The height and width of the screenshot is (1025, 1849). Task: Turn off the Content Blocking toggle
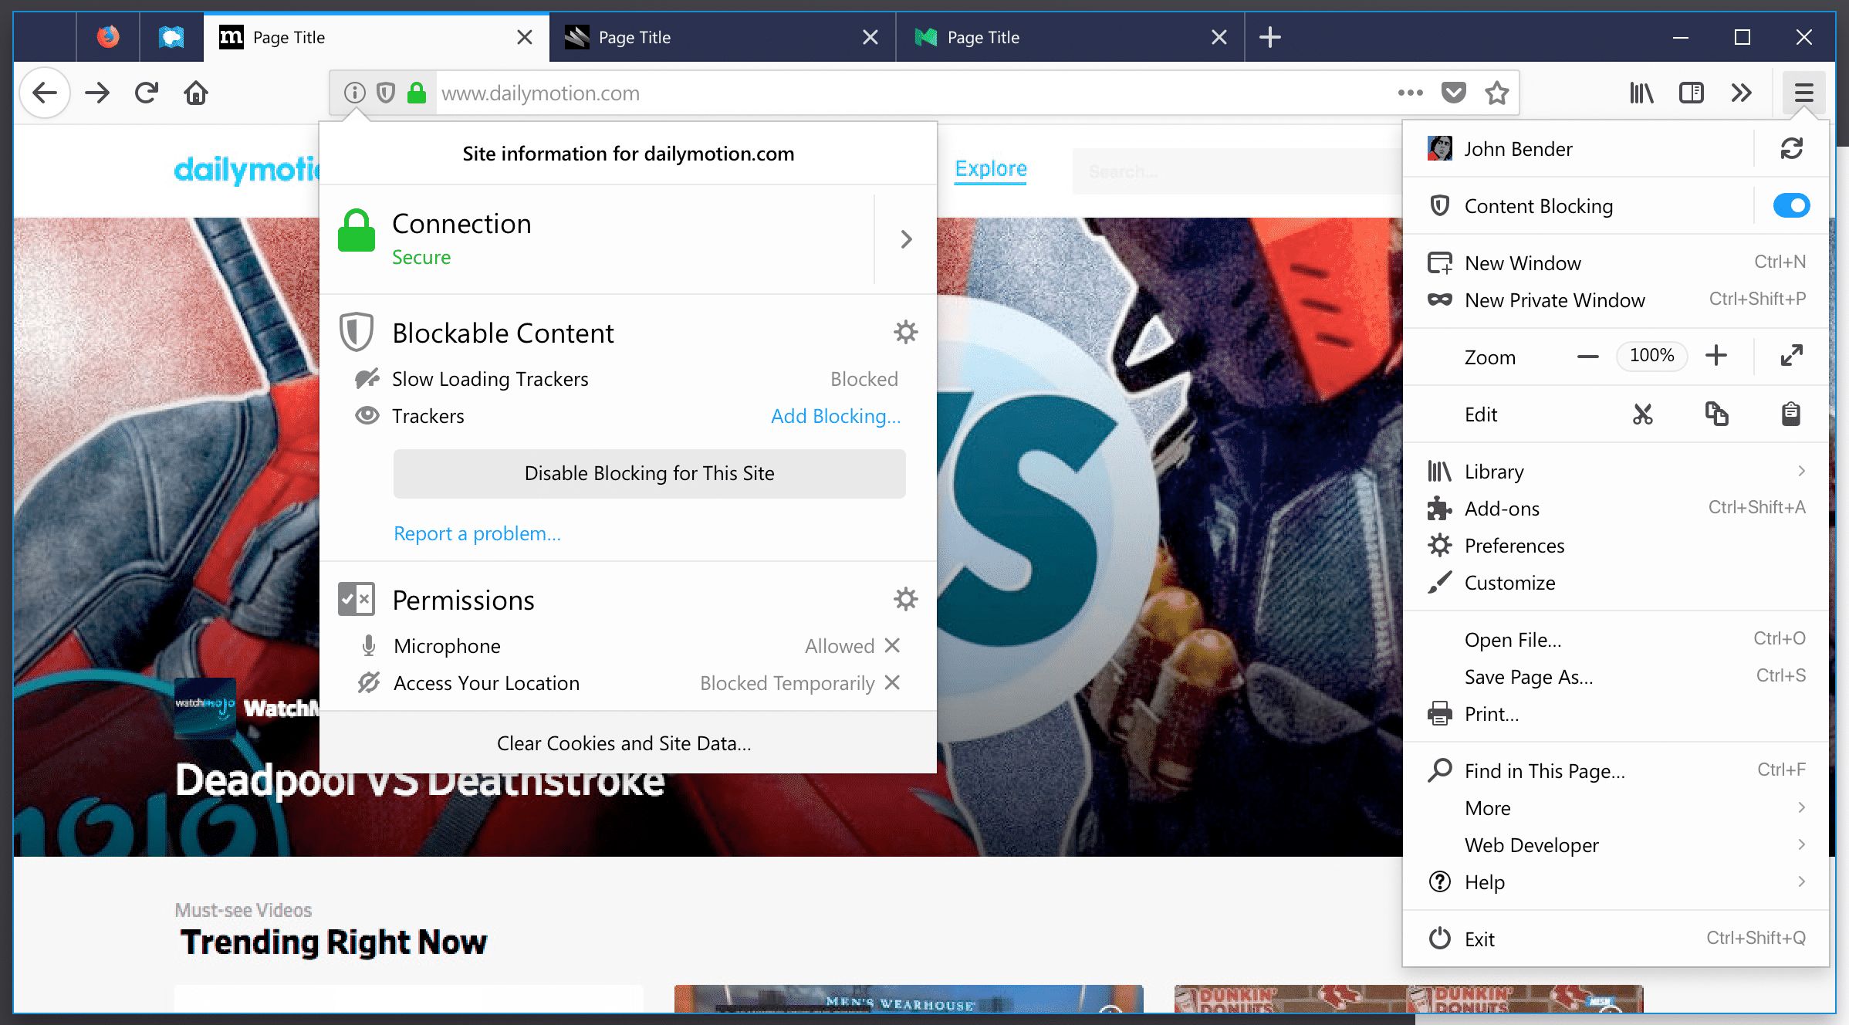pos(1790,205)
